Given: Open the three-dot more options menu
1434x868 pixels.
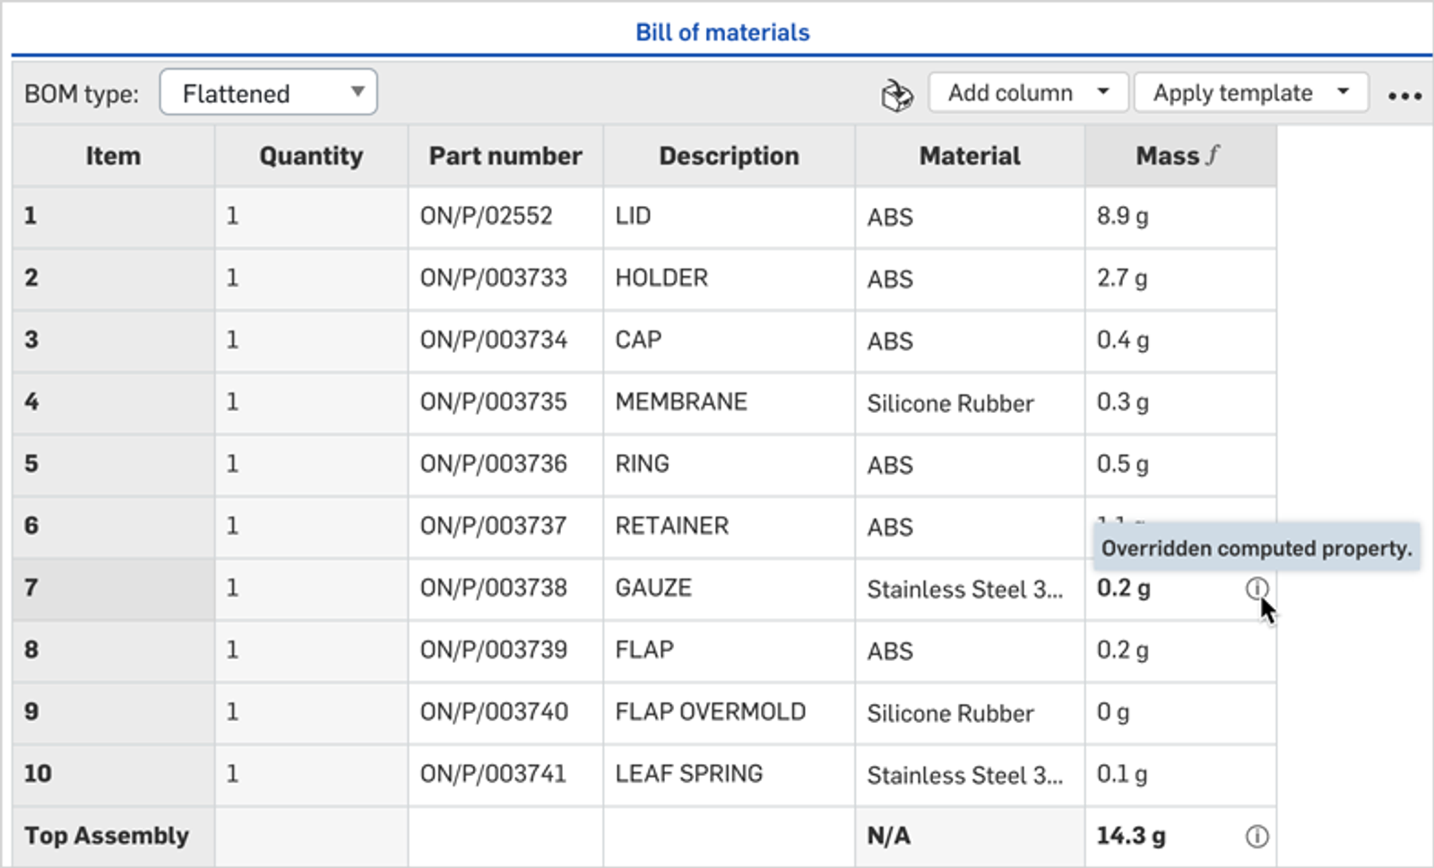Looking at the screenshot, I should 1404,96.
